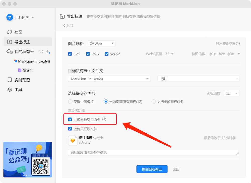Click the 提交到私有云 button
The width and height of the screenshot is (251, 183).
152,169
